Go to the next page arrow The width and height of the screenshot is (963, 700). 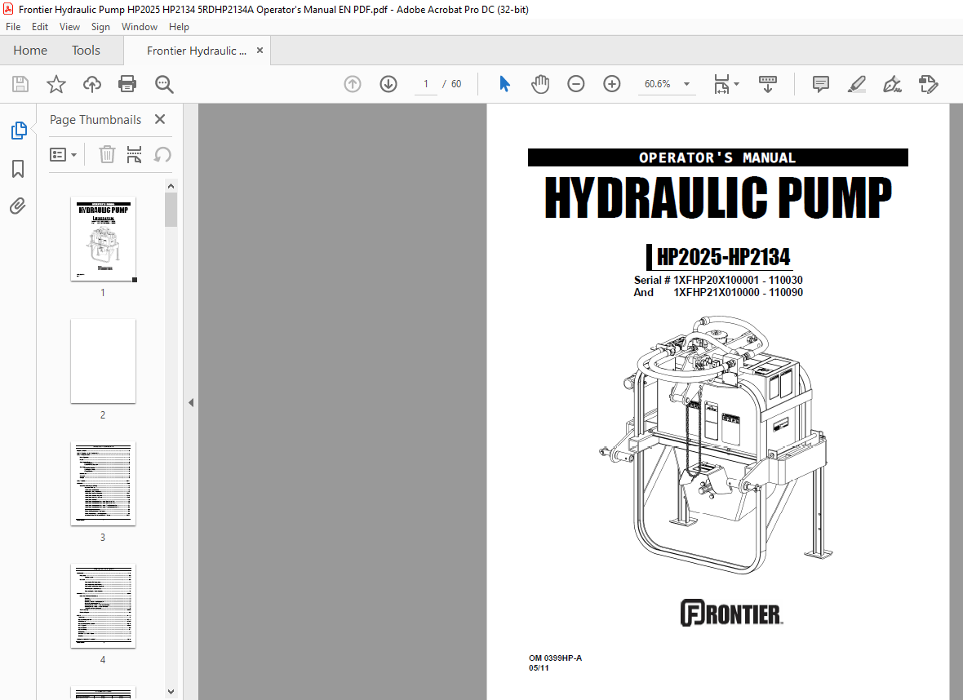tap(388, 84)
